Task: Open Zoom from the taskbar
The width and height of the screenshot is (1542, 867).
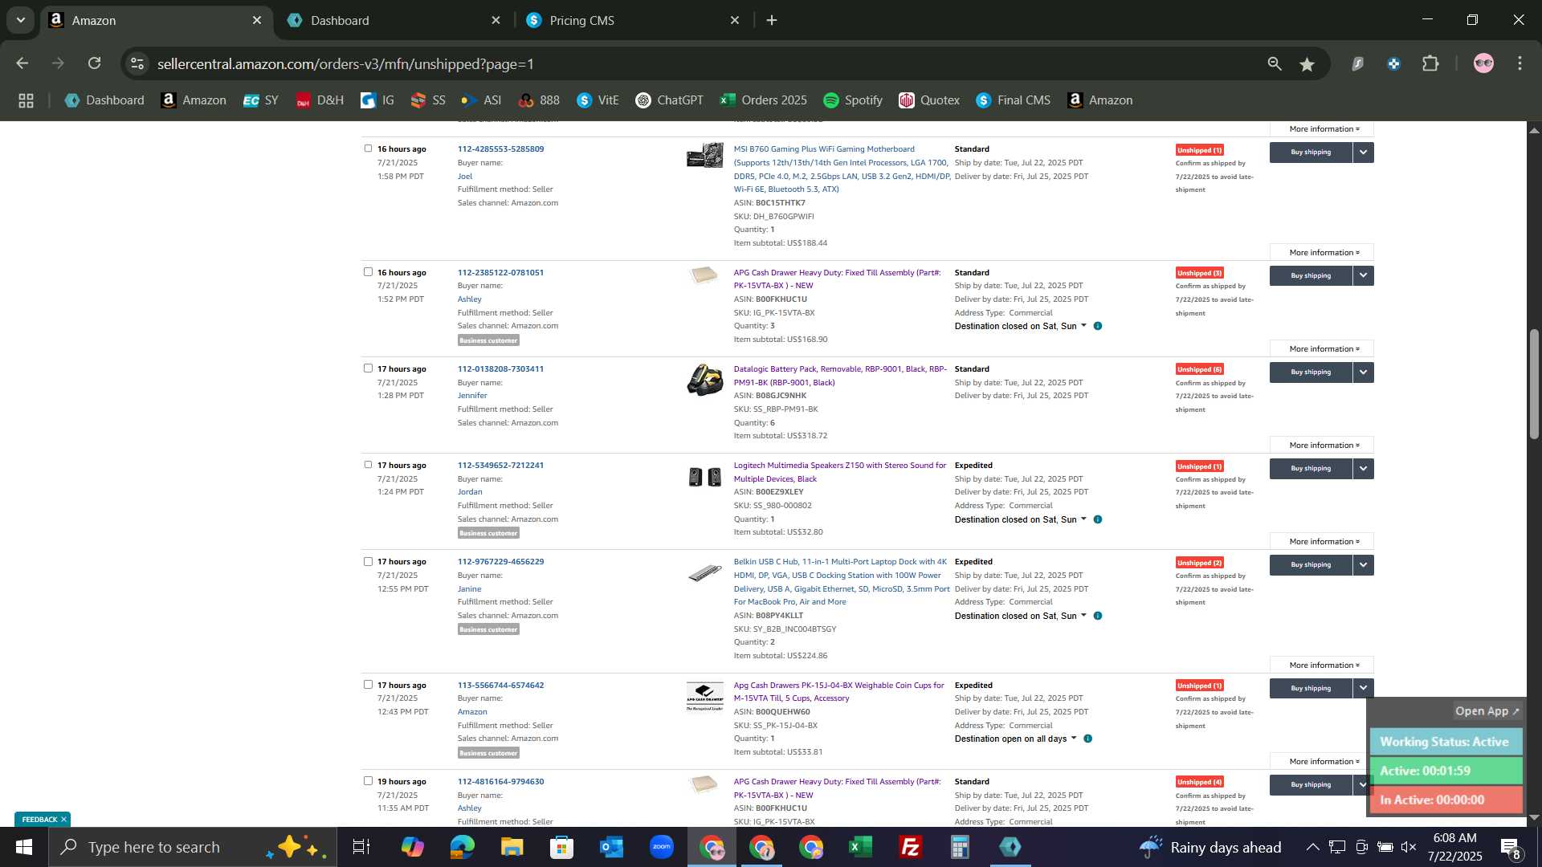Action: [662, 847]
